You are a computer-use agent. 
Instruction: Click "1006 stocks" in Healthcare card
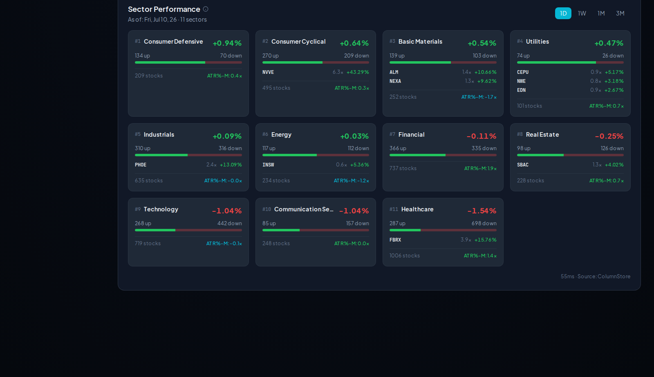click(x=405, y=256)
